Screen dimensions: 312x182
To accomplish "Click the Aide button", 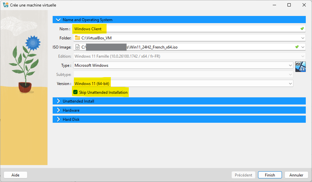I will click(15, 175).
